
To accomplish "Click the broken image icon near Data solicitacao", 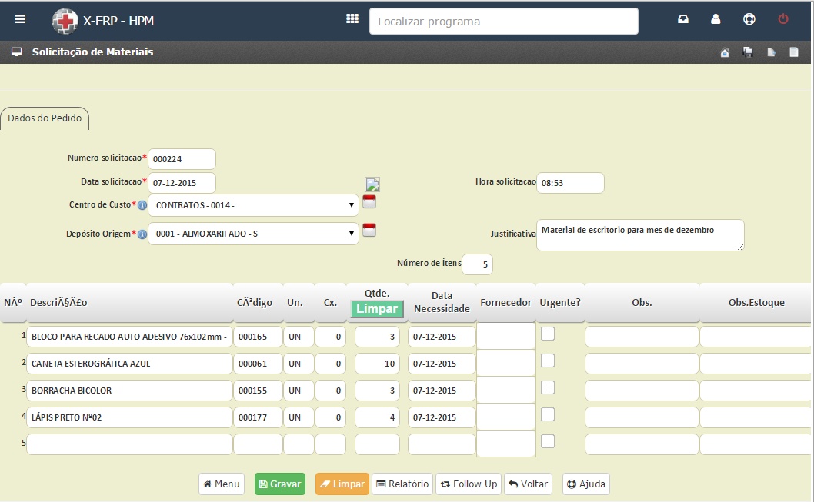I will point(372,184).
